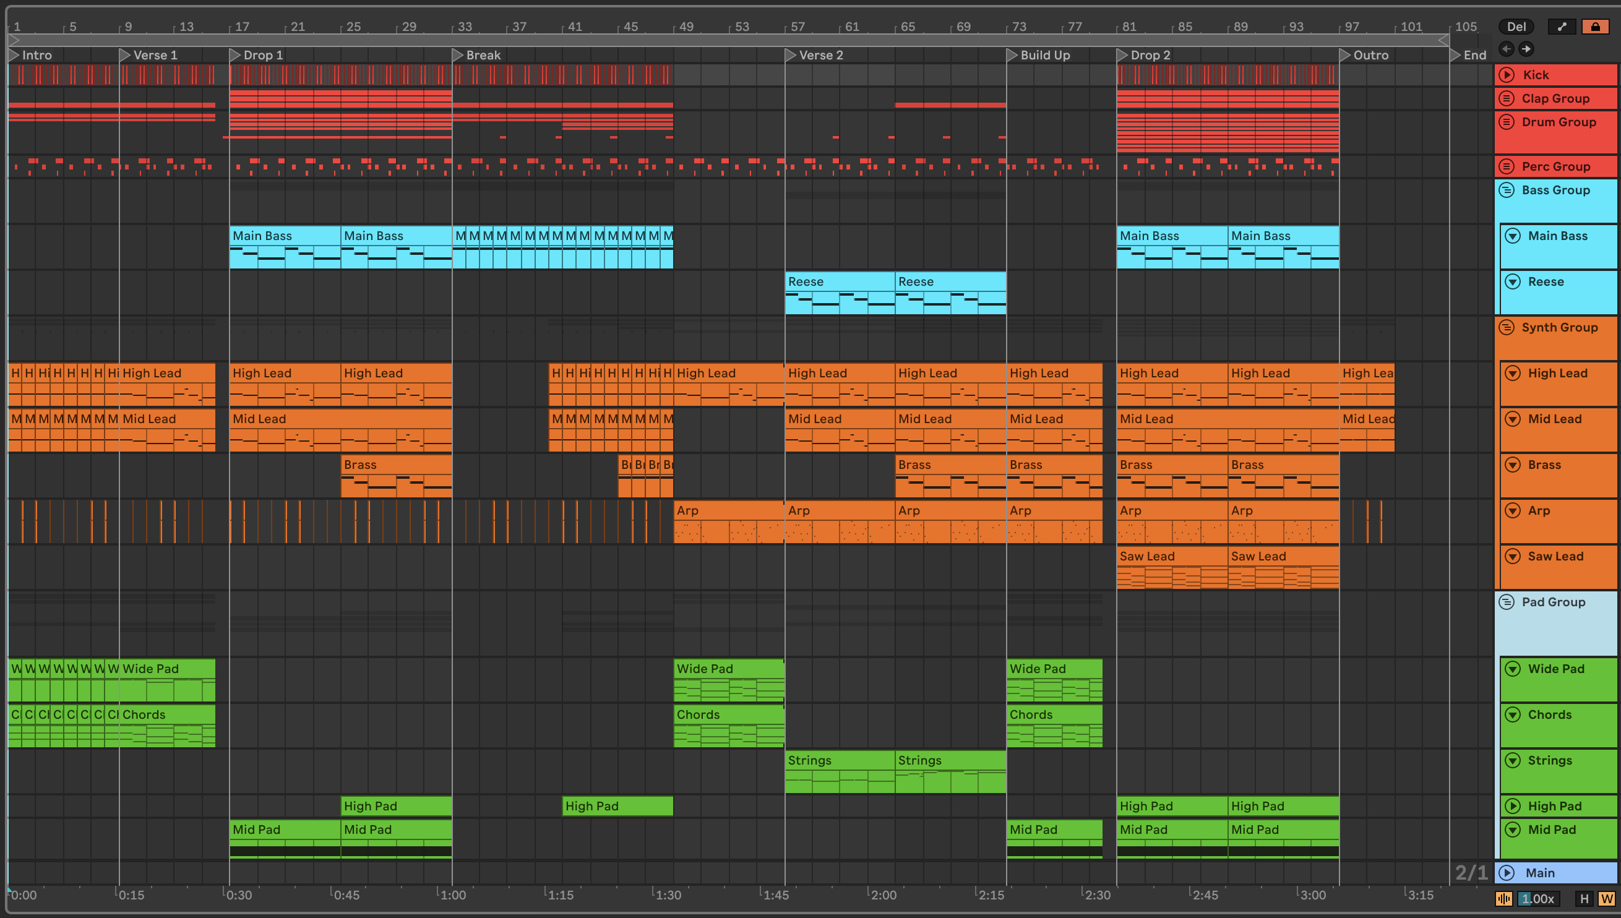This screenshot has width=1621, height=918.
Task: Toggle the waveform icon button
Action: pos(1503,898)
